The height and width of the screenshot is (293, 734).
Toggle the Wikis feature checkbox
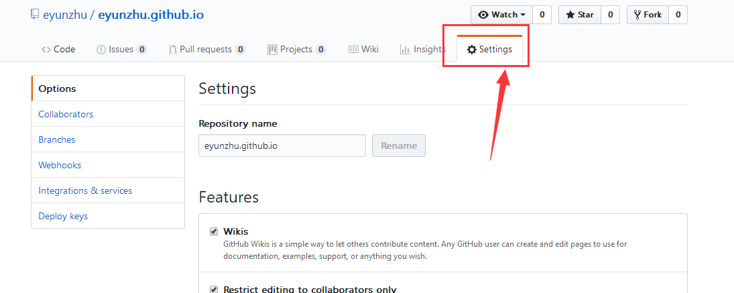click(x=214, y=231)
